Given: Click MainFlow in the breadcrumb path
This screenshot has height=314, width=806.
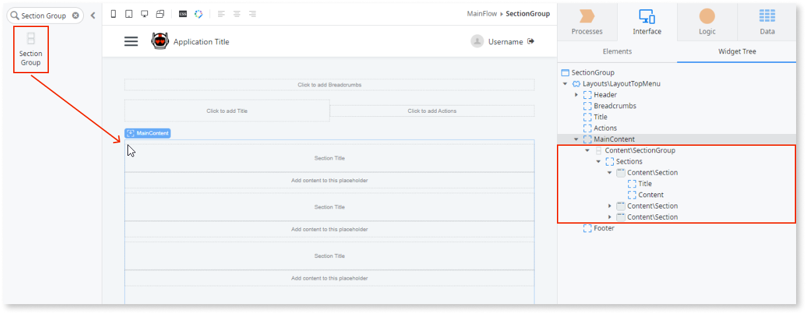Looking at the screenshot, I should coord(480,14).
